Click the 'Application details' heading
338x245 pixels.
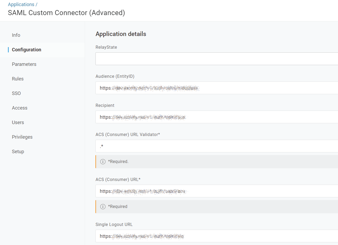tap(121, 34)
